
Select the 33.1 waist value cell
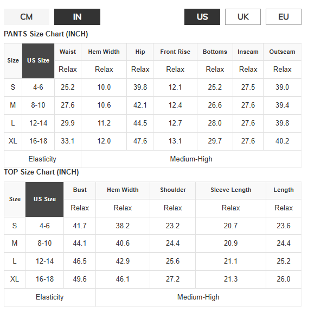[x=68, y=141]
